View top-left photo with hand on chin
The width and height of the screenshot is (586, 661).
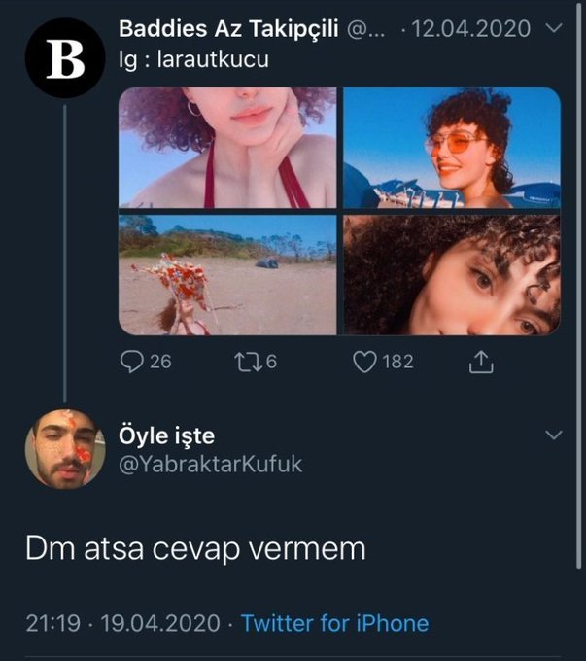coord(227,148)
